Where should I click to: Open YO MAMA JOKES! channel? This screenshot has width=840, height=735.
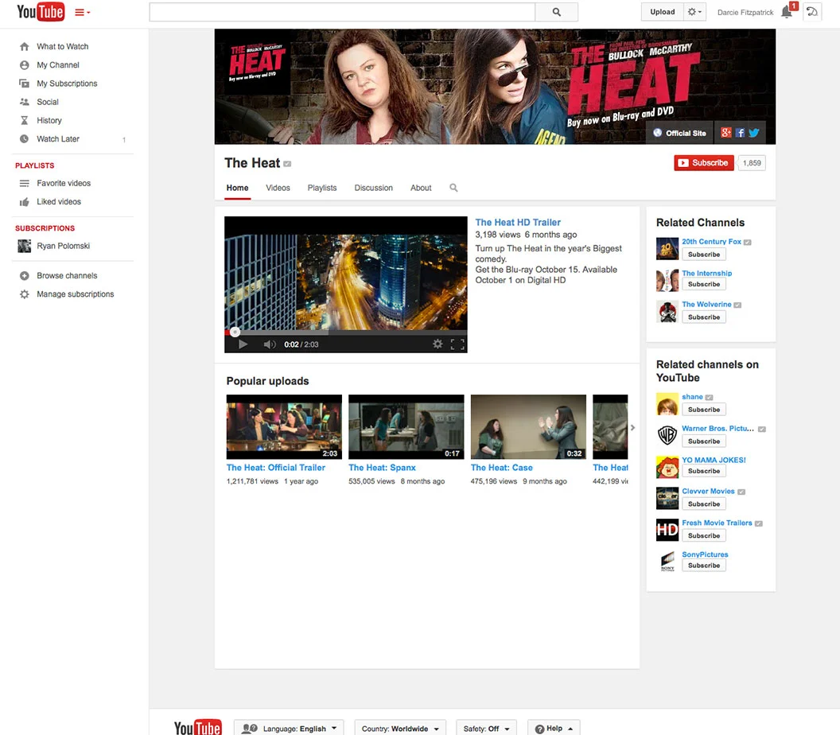[x=714, y=461]
